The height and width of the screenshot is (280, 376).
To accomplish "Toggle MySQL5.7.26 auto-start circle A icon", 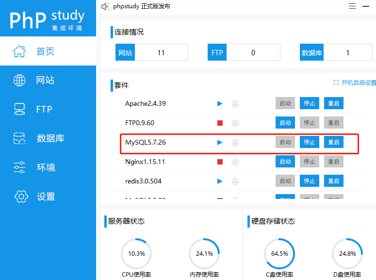I will coord(235,143).
